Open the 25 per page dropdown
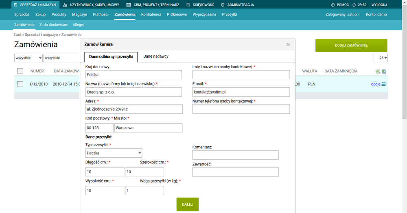 381,58
